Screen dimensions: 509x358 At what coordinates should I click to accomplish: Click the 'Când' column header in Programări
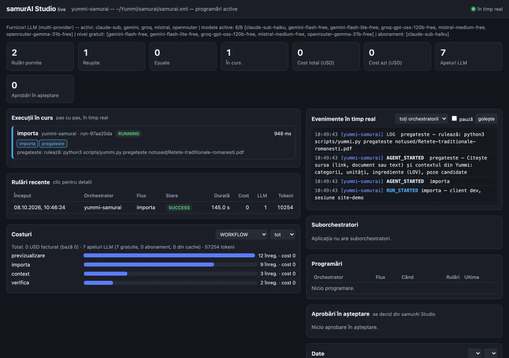[x=407, y=277]
